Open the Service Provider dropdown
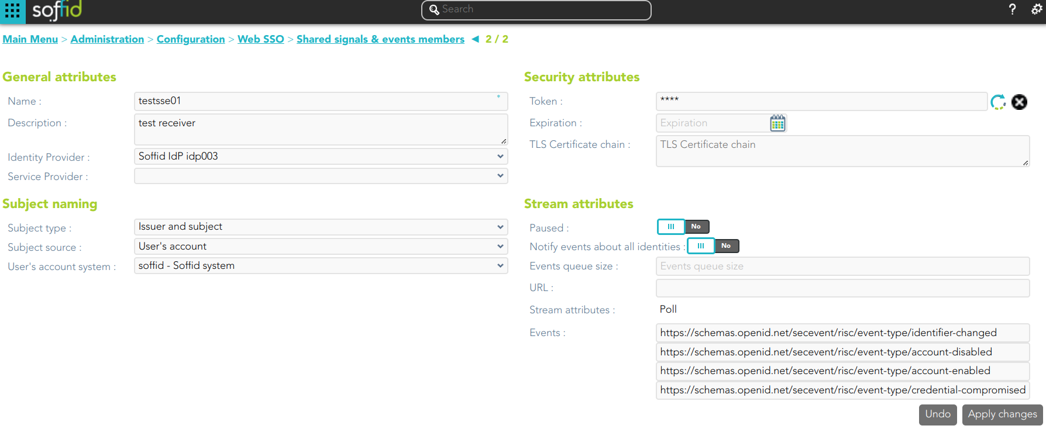Screen dimensions: 1046x429 (321, 176)
